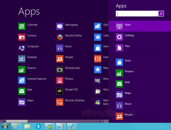
Task: Open the Messaging app icon
Action: (60, 26)
